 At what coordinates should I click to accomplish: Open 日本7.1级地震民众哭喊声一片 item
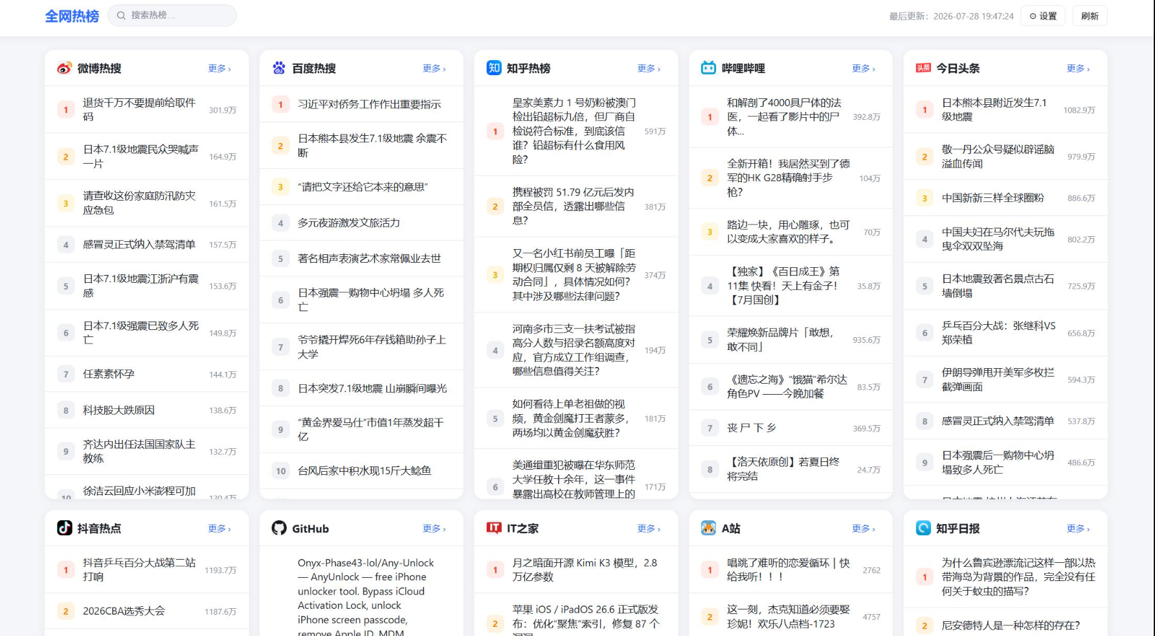pyautogui.click(x=146, y=157)
